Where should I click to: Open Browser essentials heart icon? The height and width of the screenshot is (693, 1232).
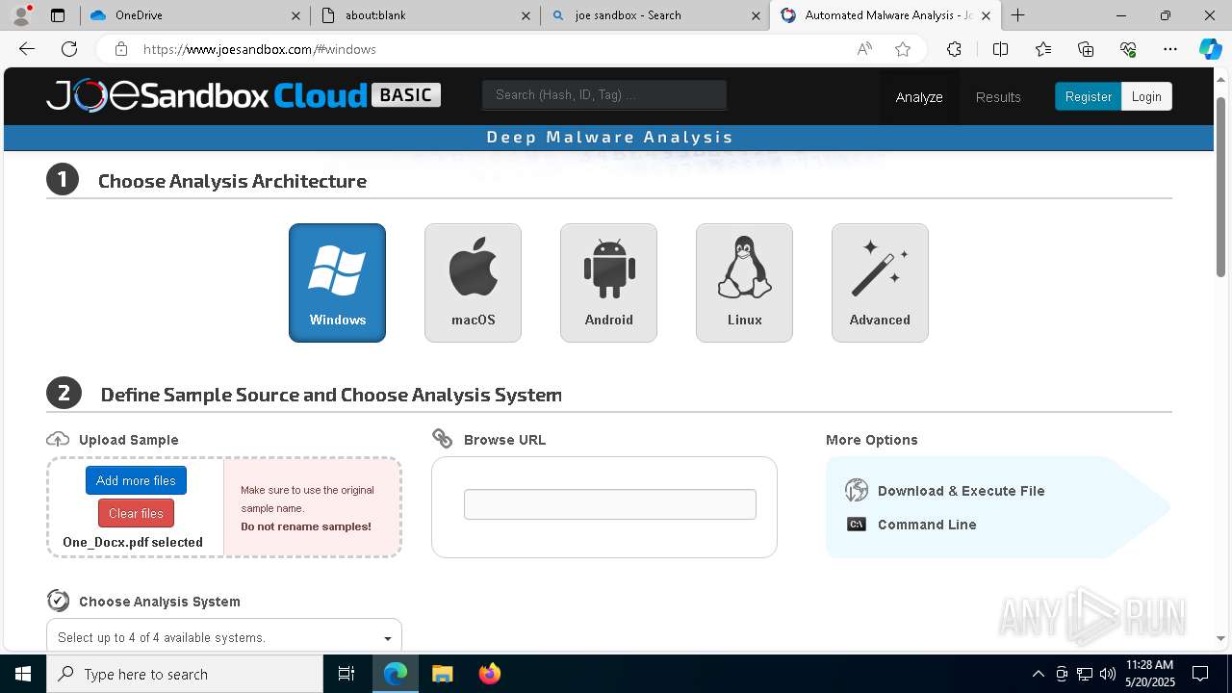click(1128, 49)
